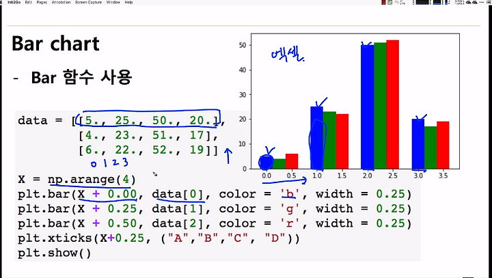
Task: Click the first cloud status icon
Action: (x=469, y=2)
